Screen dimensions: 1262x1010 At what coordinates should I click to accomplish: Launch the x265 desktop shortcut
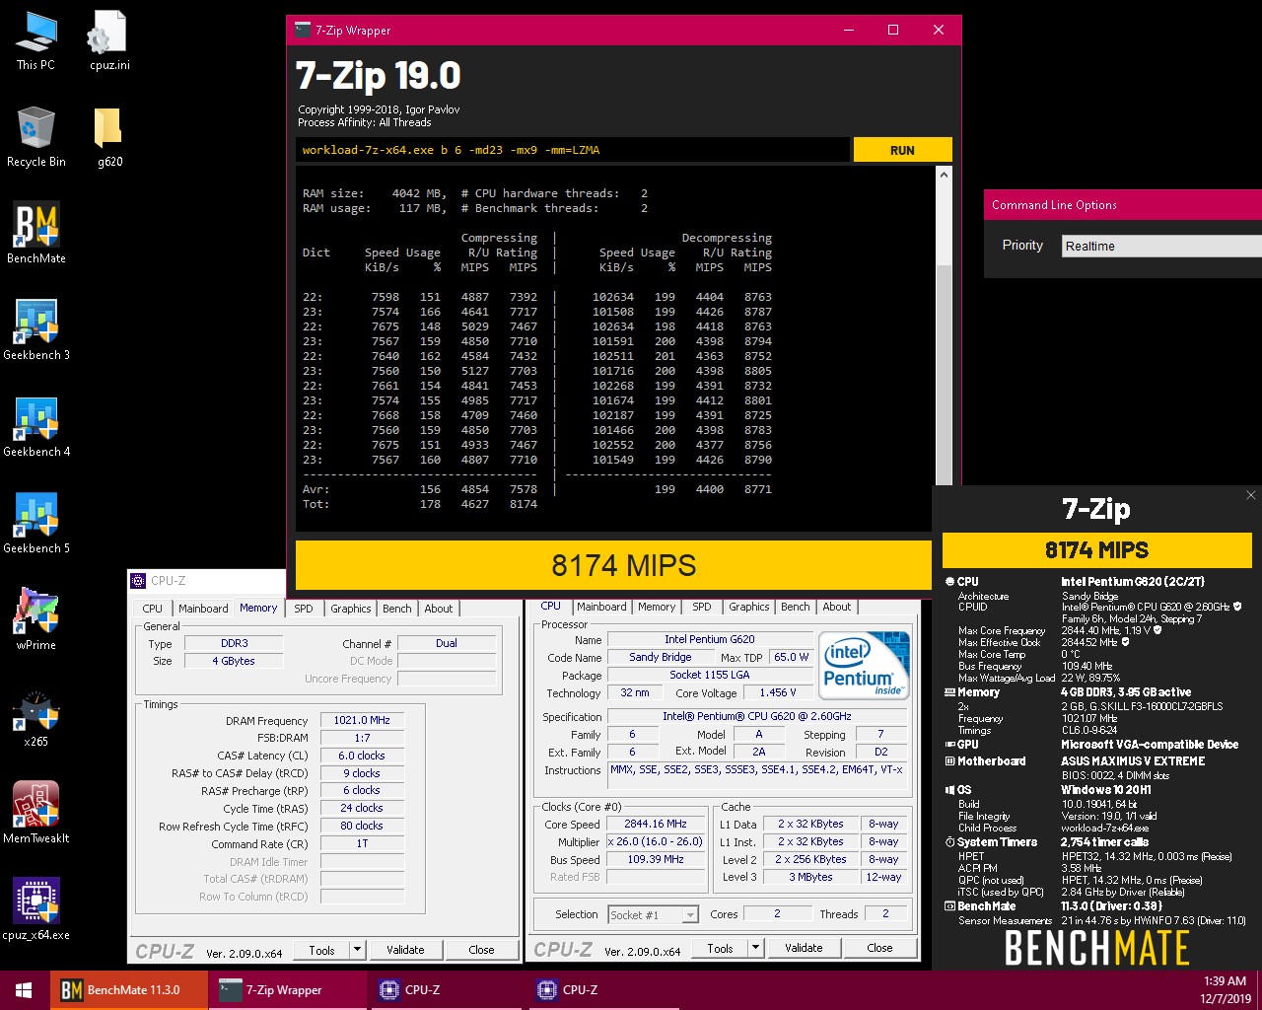pyautogui.click(x=35, y=716)
